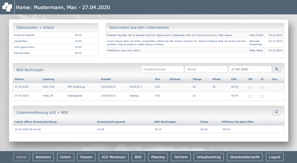
Task: Click the search magnifier icon in BDE-Buchungen
Action: 276,69
